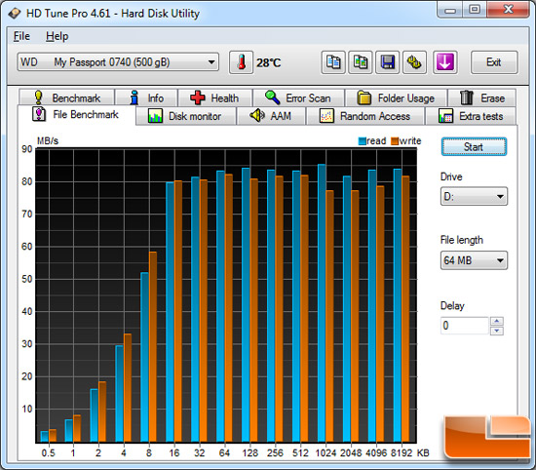Switch to the Erase tab
The height and width of the screenshot is (470, 536).
point(482,98)
